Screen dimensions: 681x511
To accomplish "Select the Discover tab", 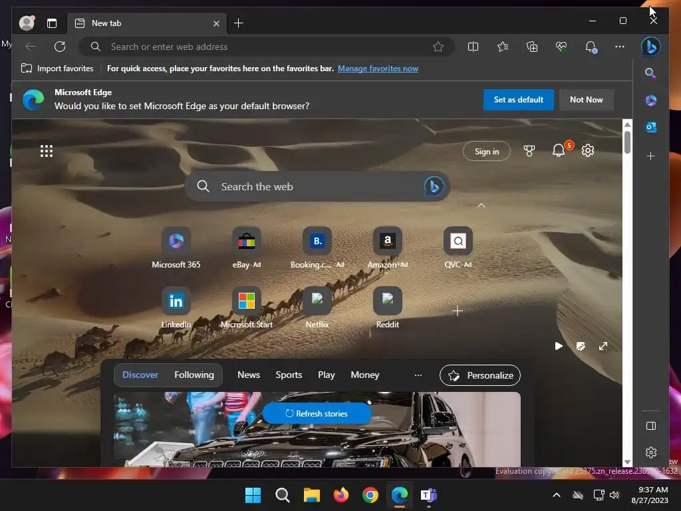I will coord(140,375).
